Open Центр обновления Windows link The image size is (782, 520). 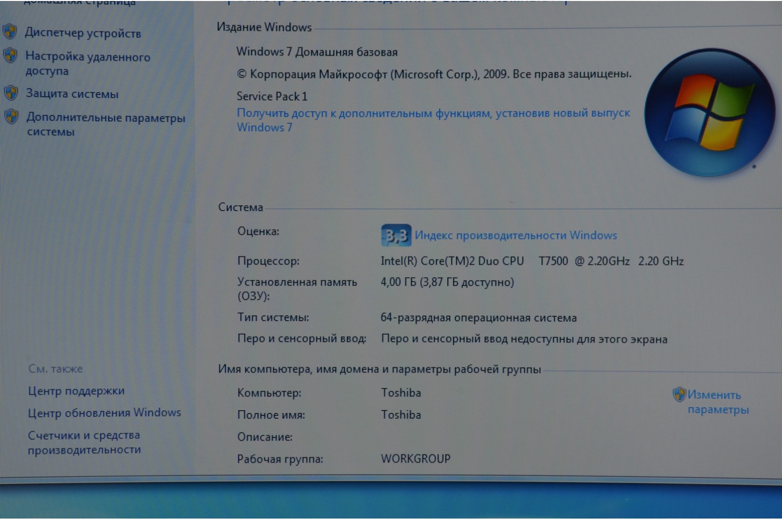(x=104, y=413)
